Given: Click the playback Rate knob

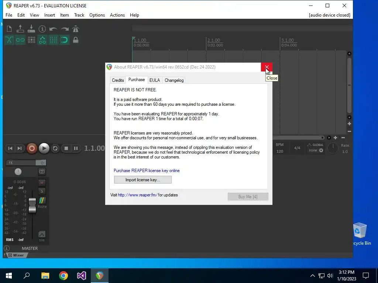Looking at the screenshot, I should (x=333, y=148).
